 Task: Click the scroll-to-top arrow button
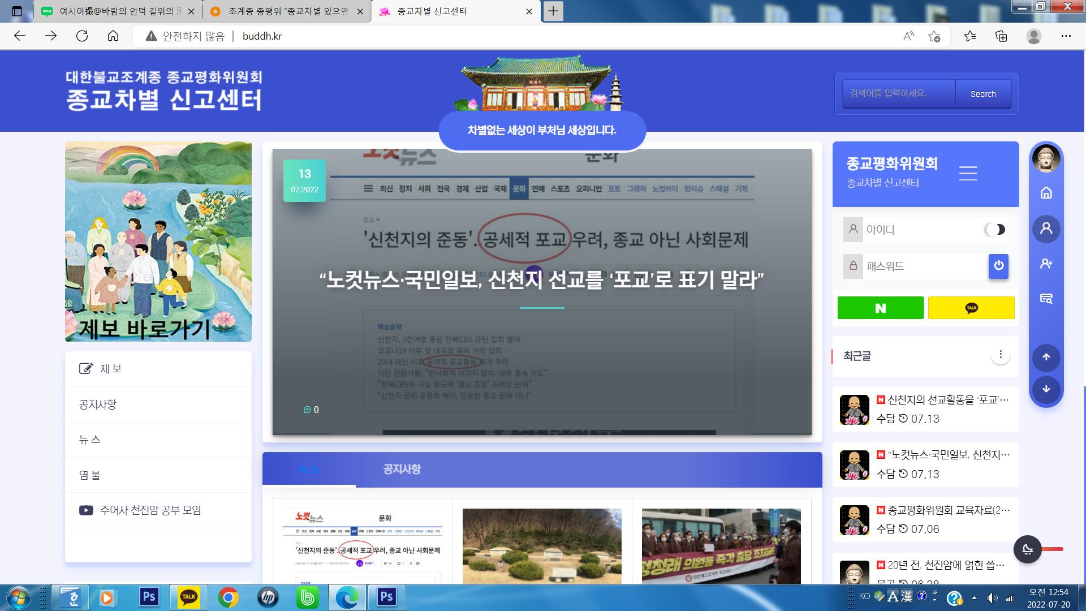[1046, 358]
